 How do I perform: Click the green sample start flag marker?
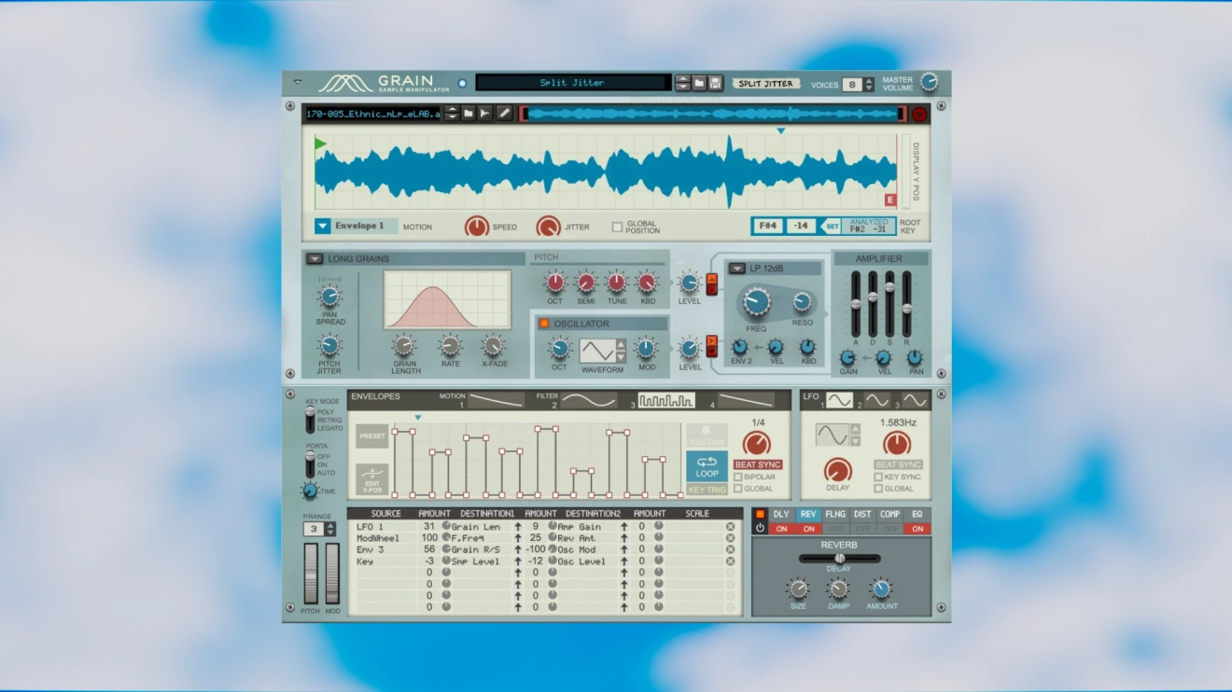[x=320, y=144]
